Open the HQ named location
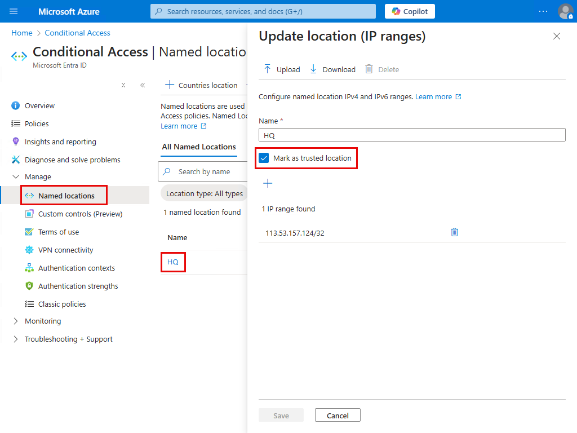The height and width of the screenshot is (433, 577). [x=172, y=262]
